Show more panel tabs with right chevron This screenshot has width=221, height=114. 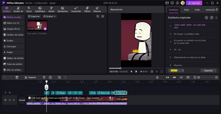217,9
